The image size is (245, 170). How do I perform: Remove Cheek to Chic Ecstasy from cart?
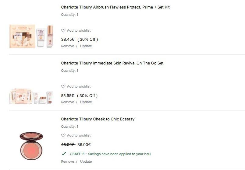[x=68, y=161]
